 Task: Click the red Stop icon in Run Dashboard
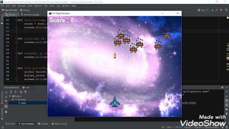(x=6, y=101)
